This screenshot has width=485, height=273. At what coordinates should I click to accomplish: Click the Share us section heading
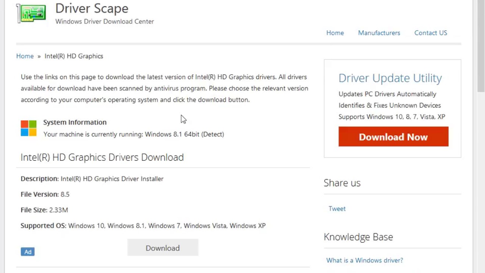[342, 183]
